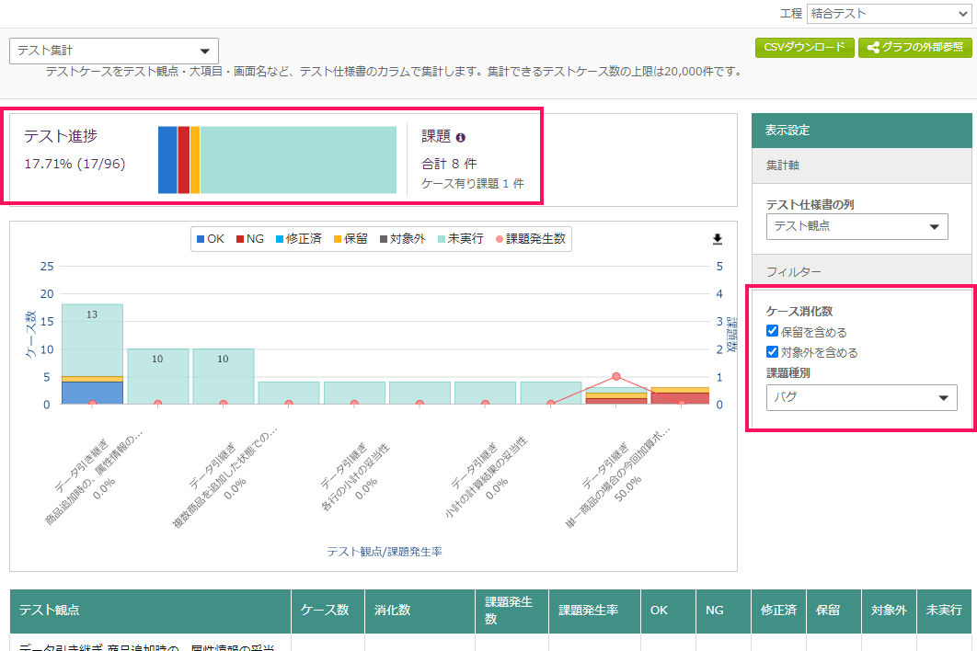The height and width of the screenshot is (651, 977).
Task: Click the 課題発生数 data point at value 1
Action: [x=616, y=376]
